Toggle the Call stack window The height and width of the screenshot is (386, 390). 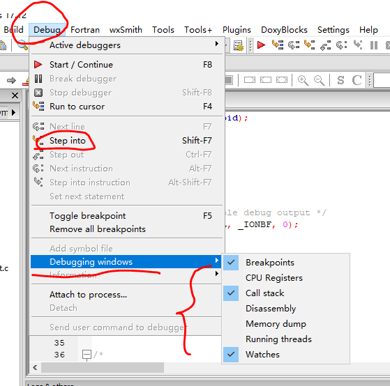click(x=286, y=293)
